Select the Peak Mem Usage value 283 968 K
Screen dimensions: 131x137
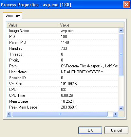click(x=69, y=107)
